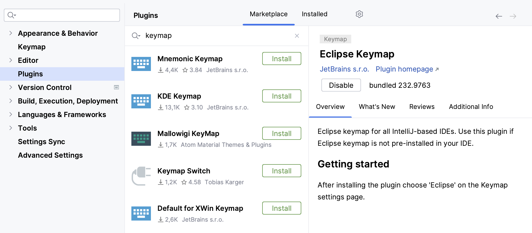
Task: Select Default for XWin Keymap title
Action: pyautogui.click(x=200, y=208)
